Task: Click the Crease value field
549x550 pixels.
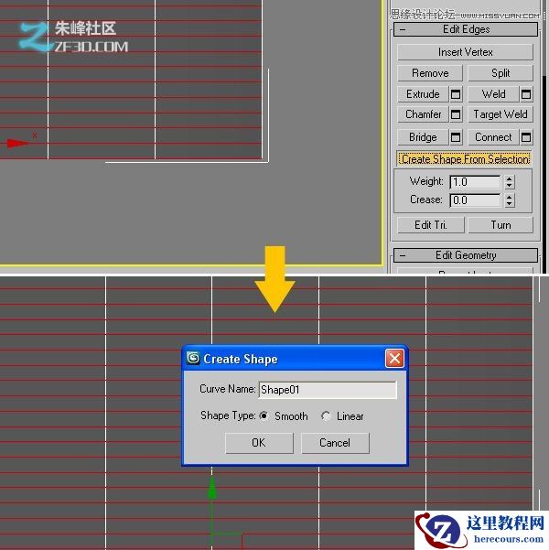Action: click(x=475, y=200)
